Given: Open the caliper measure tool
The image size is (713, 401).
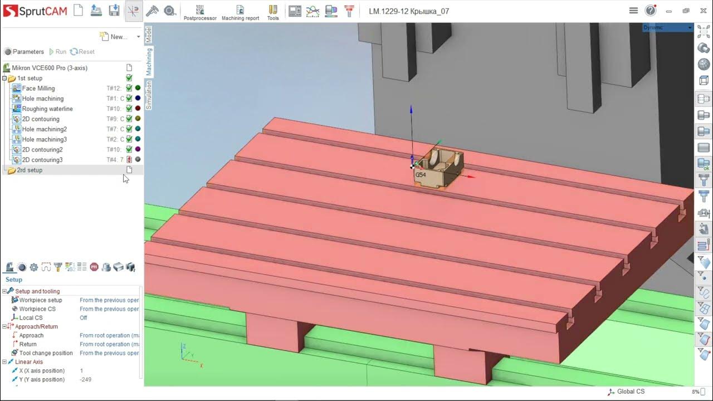Looking at the screenshot, I should pos(152,11).
